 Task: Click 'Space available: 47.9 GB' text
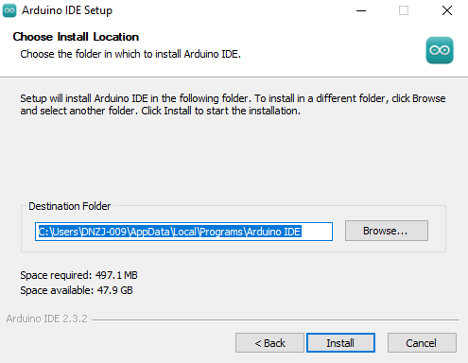[x=77, y=290]
